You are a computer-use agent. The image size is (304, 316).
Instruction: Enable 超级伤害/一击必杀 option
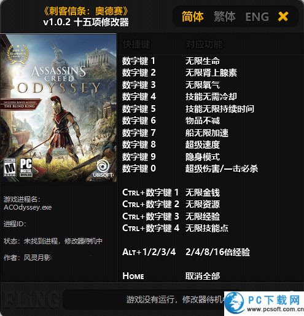coord(222,169)
